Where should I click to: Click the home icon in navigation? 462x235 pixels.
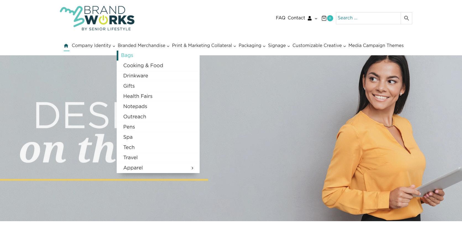(66, 46)
